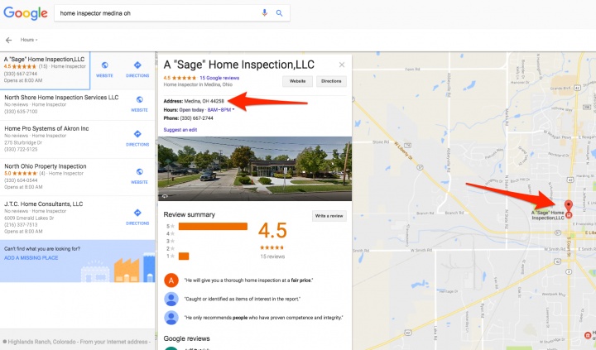Click the Write a review button
This screenshot has height=350, width=596.
click(329, 216)
